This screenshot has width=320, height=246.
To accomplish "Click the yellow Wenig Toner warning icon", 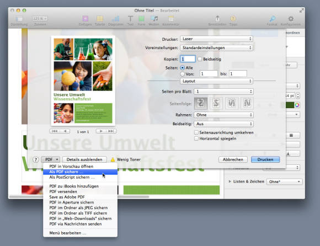I will point(113,159).
